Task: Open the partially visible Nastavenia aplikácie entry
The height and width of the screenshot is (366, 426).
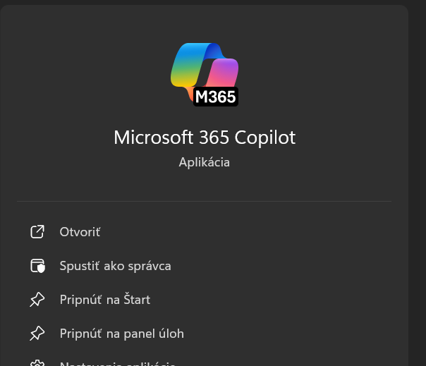Action: click(x=117, y=363)
